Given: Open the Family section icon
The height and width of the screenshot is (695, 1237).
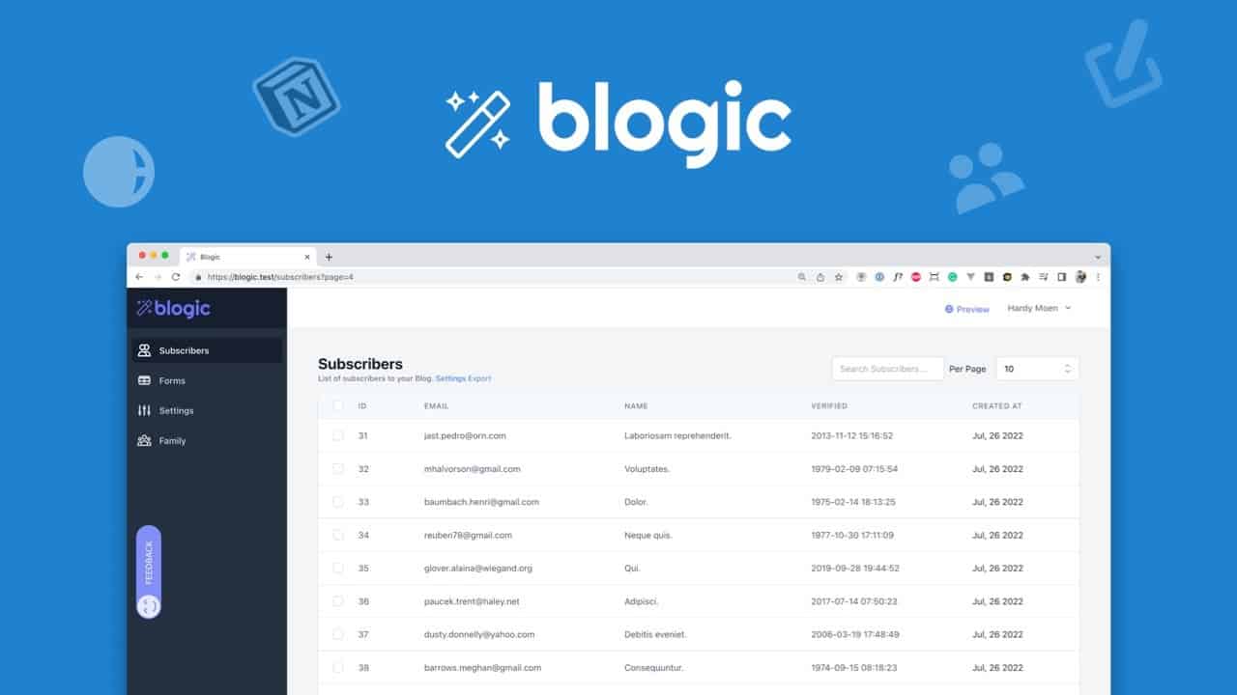Looking at the screenshot, I should tap(143, 440).
